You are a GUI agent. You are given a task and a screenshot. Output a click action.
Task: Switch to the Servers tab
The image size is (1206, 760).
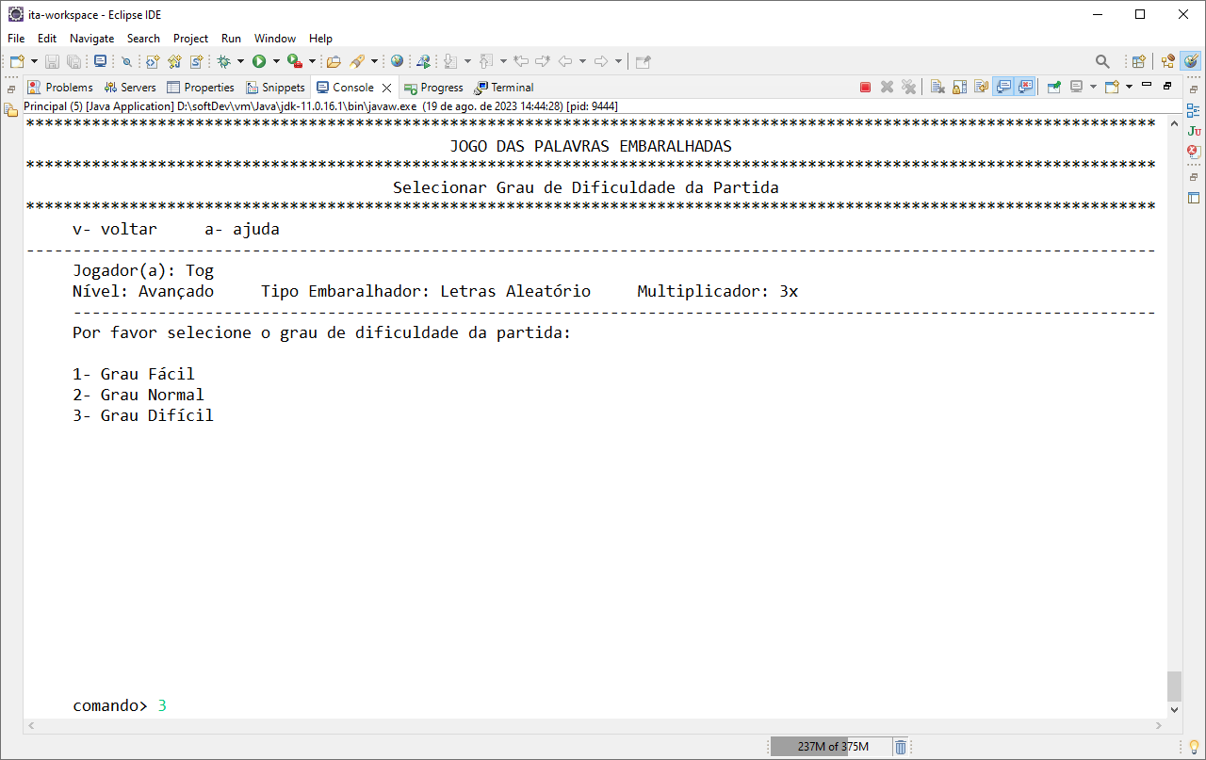point(130,87)
